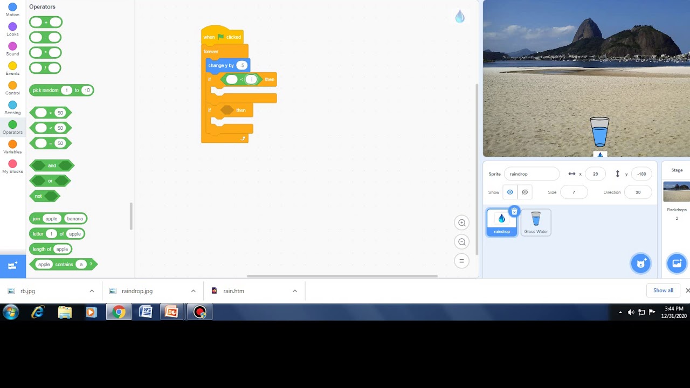Delete the raindrop sprite with trash icon
The image size is (690, 388).
click(x=514, y=212)
